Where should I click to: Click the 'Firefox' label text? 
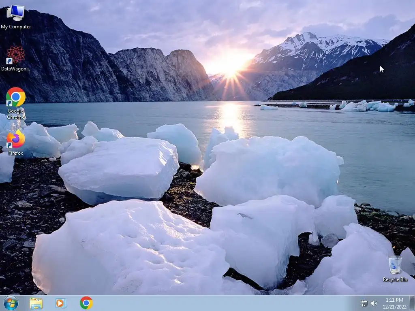pyautogui.click(x=16, y=153)
